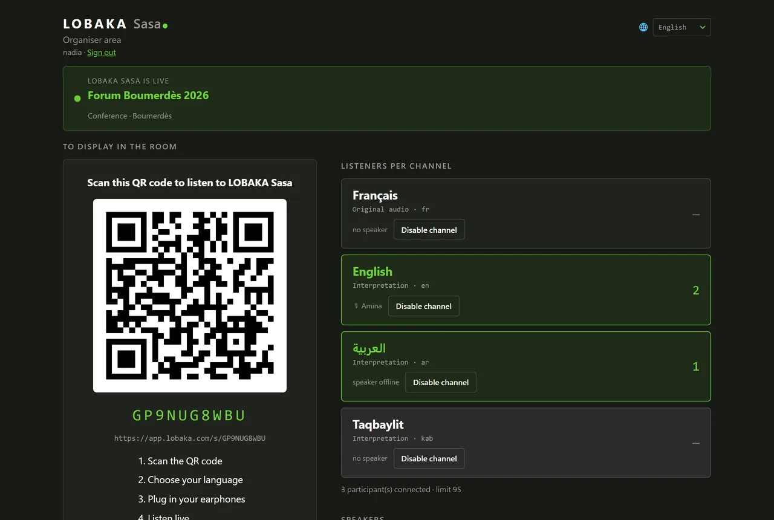Click the Taqbaylit channel heading
Viewport: 774px width, 520px height.
(378, 424)
